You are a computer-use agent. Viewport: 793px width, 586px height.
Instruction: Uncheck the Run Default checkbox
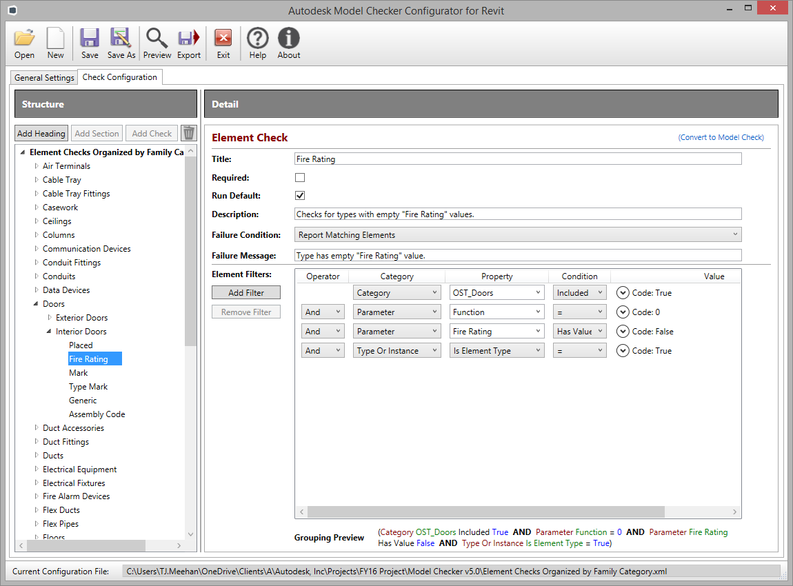point(300,195)
